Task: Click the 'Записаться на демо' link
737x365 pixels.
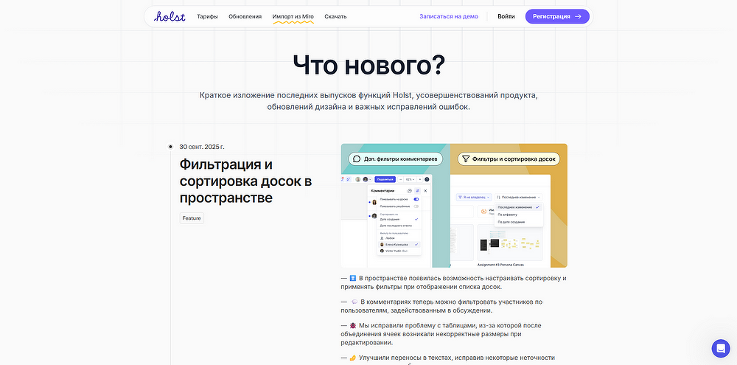Action: pyautogui.click(x=449, y=16)
